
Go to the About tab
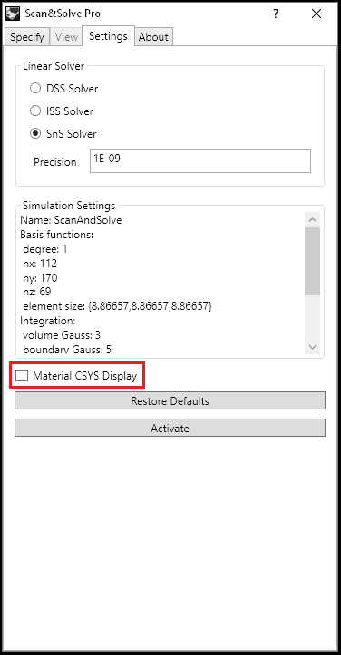pos(153,37)
